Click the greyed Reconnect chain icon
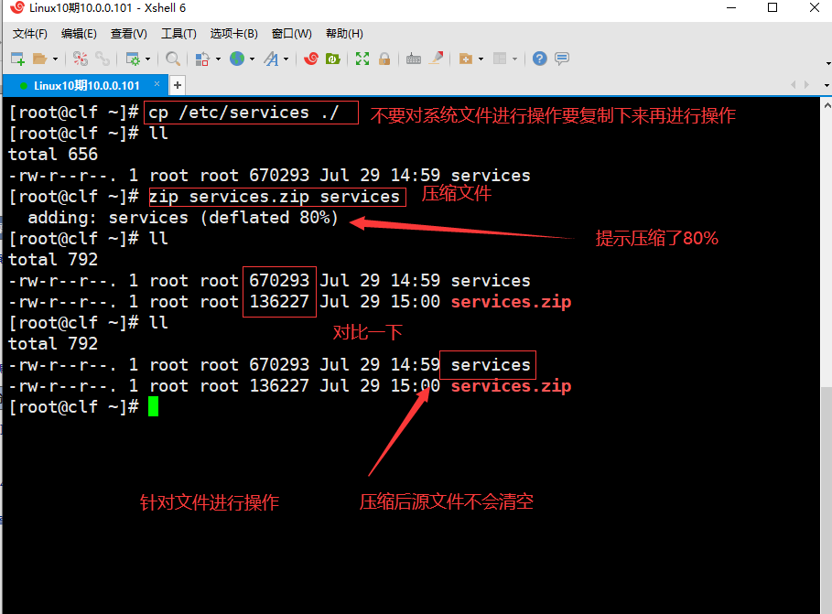Viewport: 832px width, 614px height. (103, 59)
